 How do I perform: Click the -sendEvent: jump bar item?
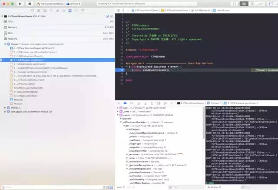coord(221,10)
